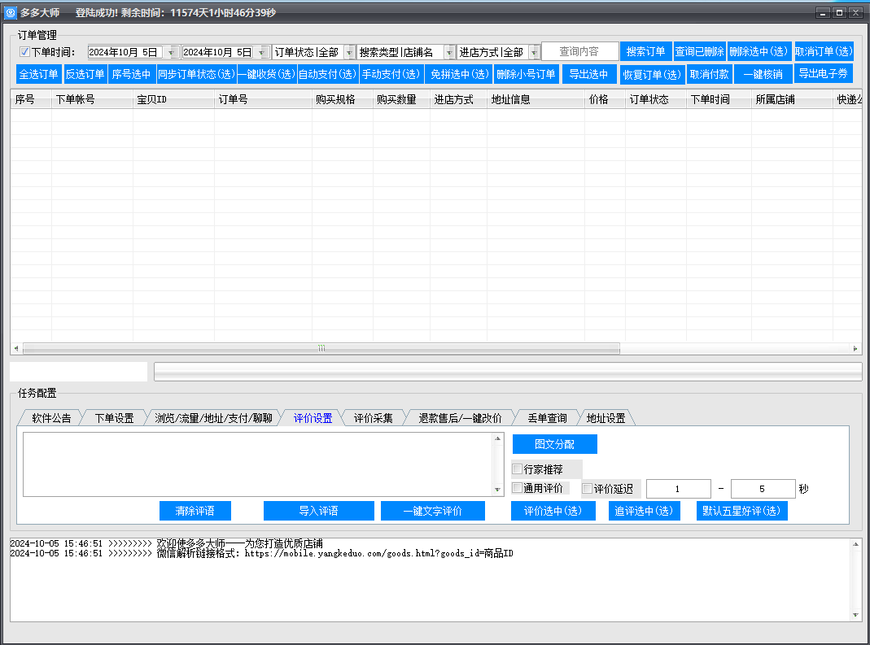Click the order table horizontal scrollbar thumb
Viewport: 870px width, 645px height.
tap(321, 349)
